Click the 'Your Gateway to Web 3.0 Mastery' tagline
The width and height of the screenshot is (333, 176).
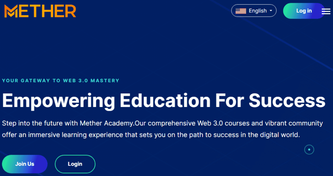(x=61, y=81)
